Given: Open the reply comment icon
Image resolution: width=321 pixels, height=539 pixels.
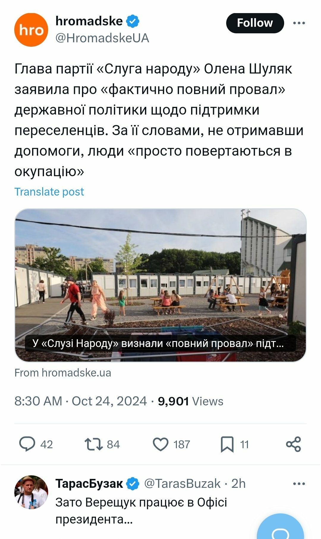Looking at the screenshot, I should click(x=27, y=444).
